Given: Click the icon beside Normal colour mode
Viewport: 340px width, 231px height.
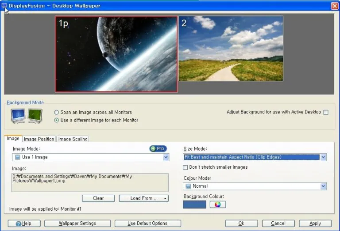Looking at the screenshot, I should pos(188,186).
